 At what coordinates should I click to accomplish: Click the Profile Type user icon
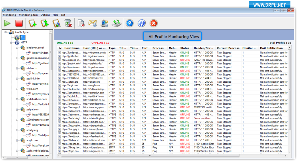coord(11,32)
